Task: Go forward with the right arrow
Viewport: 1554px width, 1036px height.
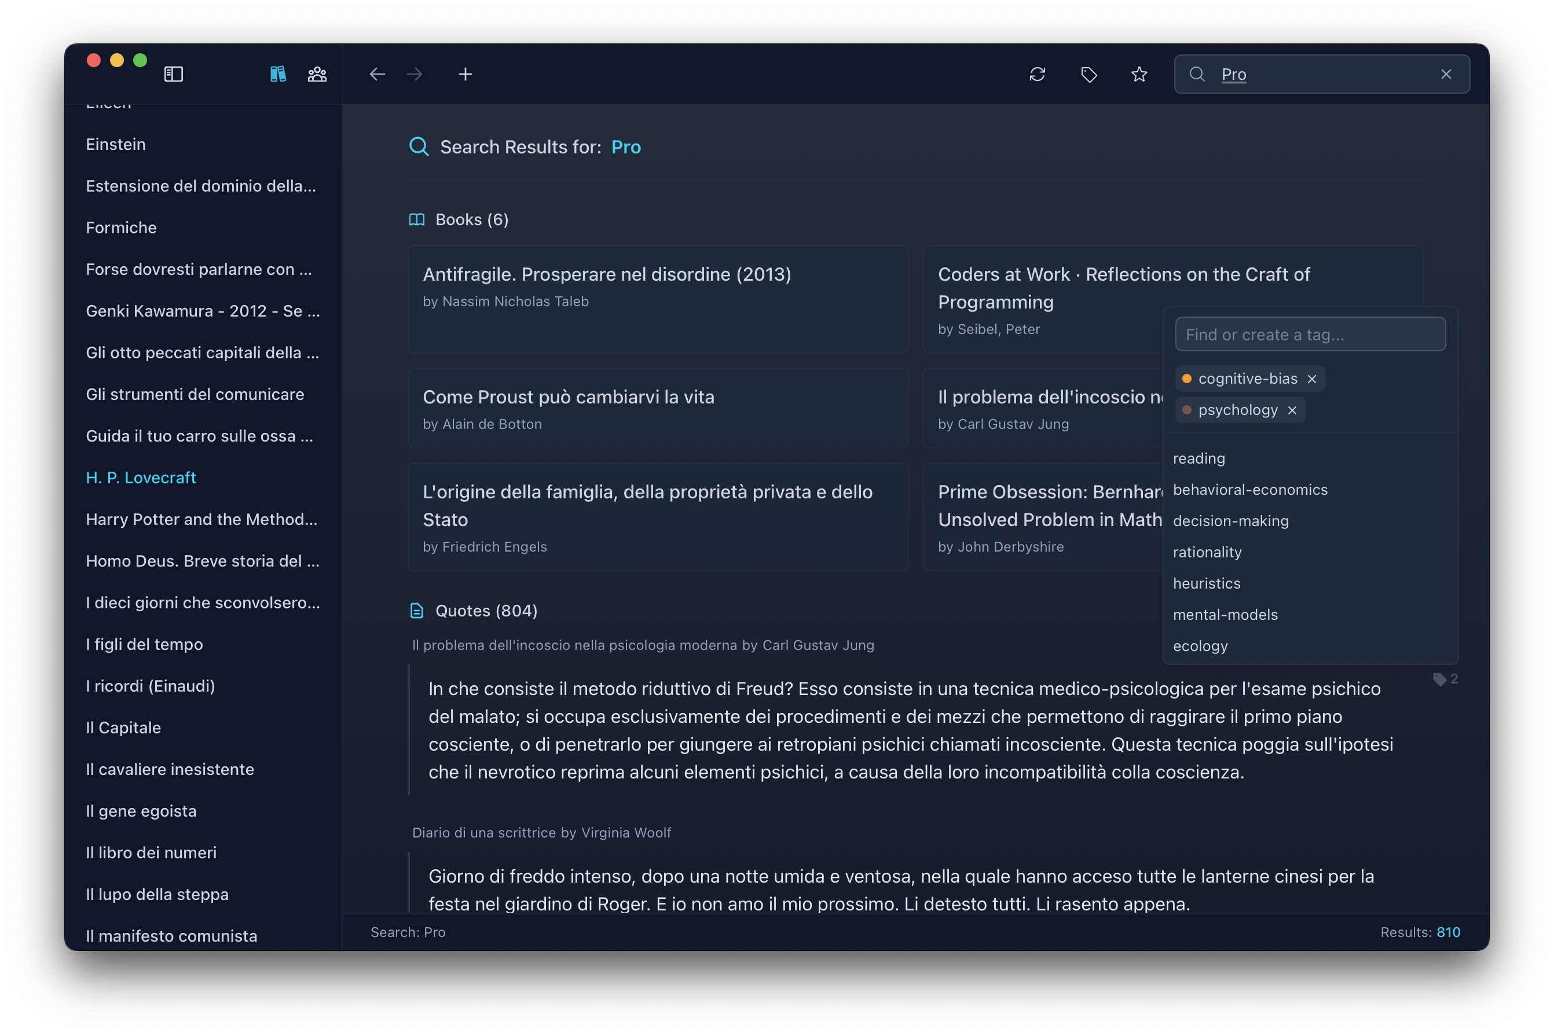Action: (x=415, y=74)
